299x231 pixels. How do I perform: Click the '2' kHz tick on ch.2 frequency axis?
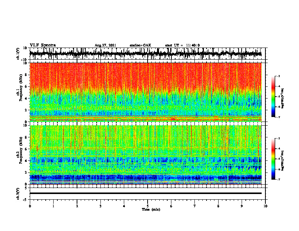point(26,172)
